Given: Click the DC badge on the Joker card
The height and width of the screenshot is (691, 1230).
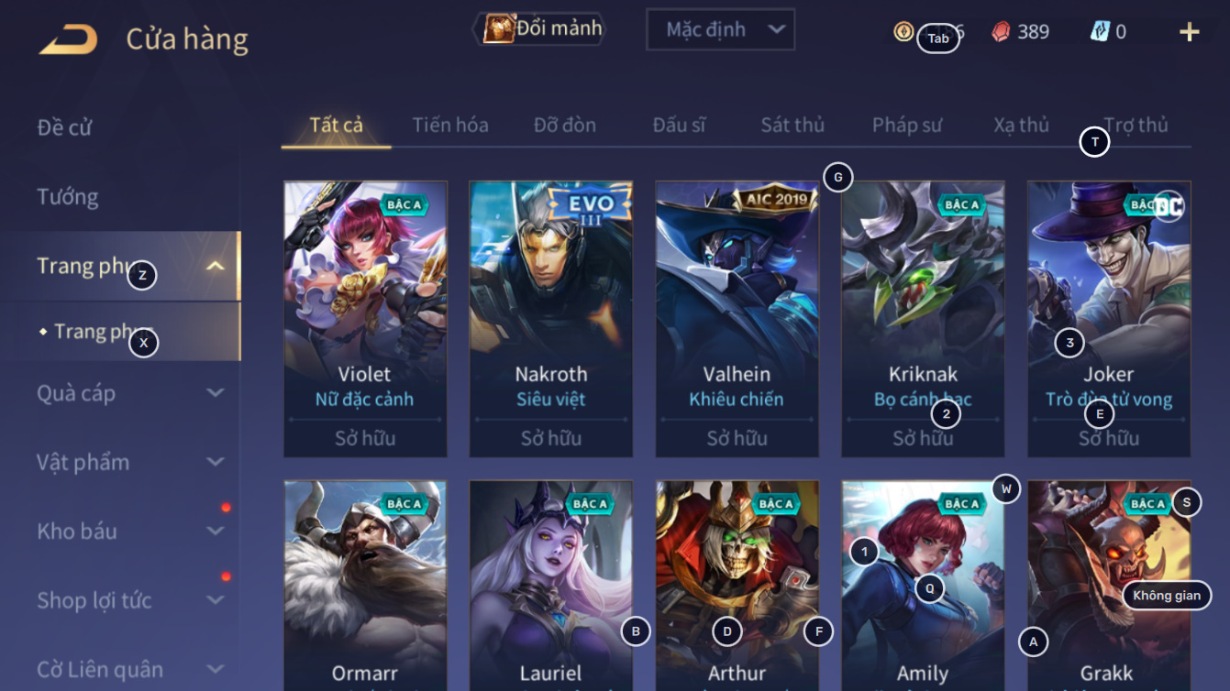Looking at the screenshot, I should coord(1169,205).
